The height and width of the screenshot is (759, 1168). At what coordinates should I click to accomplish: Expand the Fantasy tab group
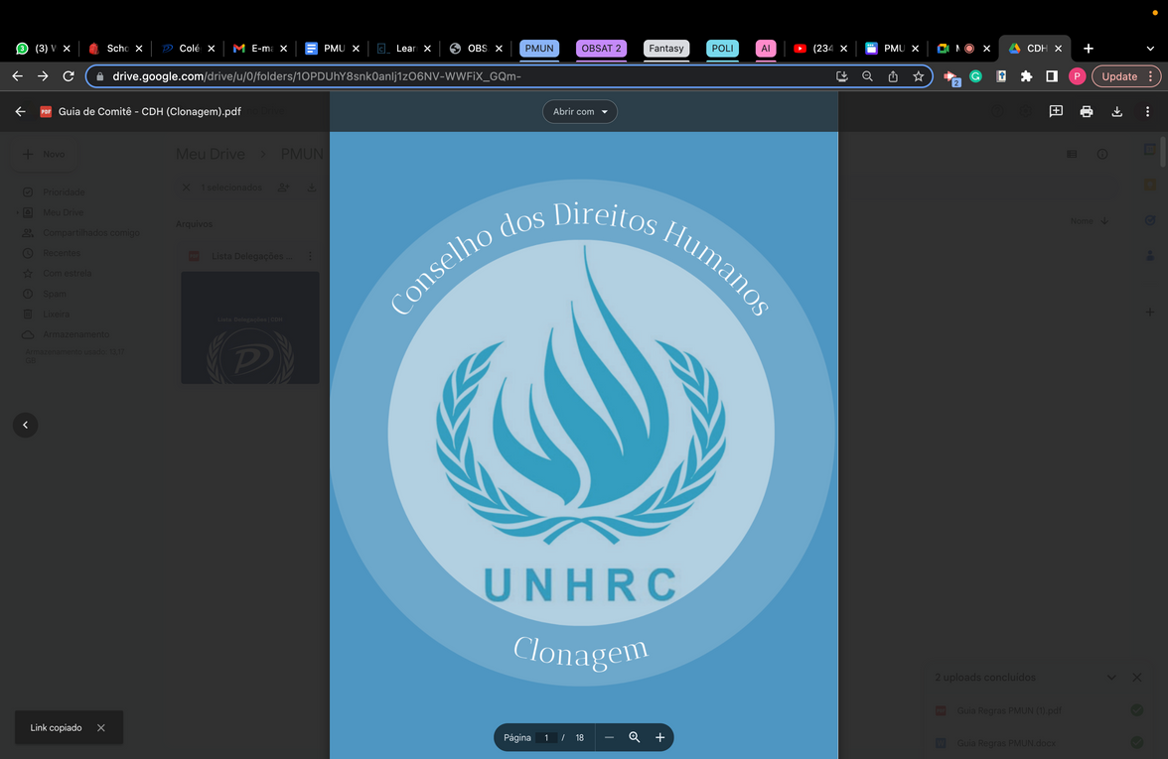[x=665, y=49]
